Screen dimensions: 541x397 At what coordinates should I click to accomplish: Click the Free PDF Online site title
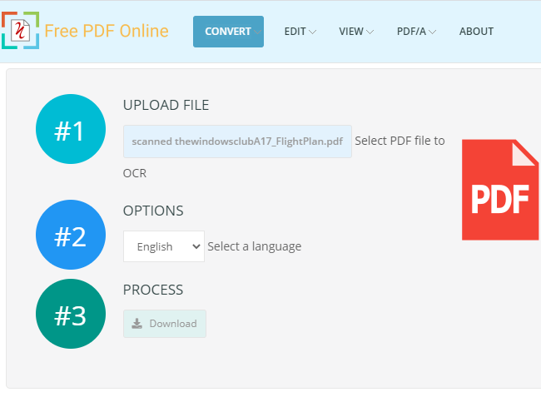(x=107, y=32)
